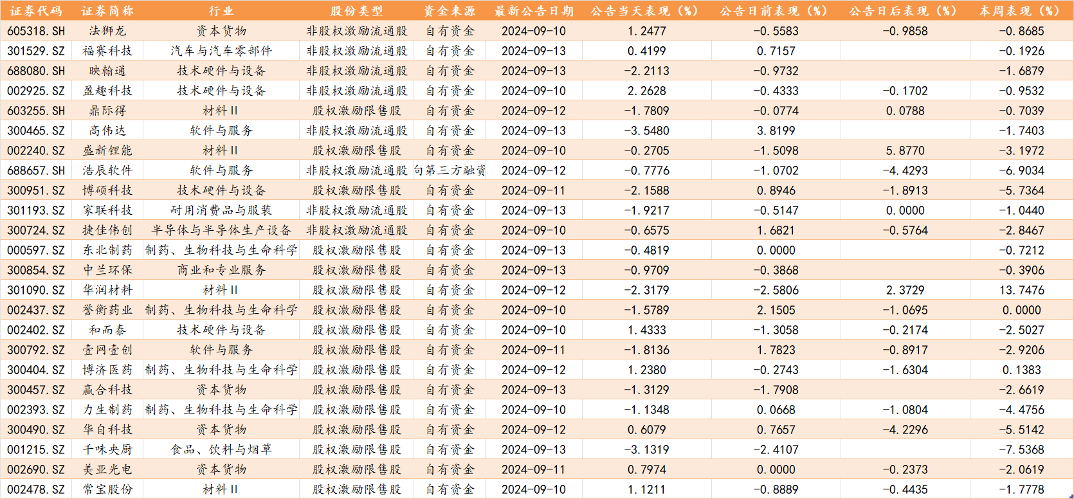This screenshot has height=499, width=1074.
Task: Click announcement-day value -3.1319
Action: pos(647,449)
